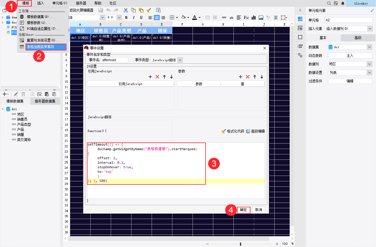376x247 pixels.
Task: Select 模板参数 in the menu
Action: [x=38, y=23]
